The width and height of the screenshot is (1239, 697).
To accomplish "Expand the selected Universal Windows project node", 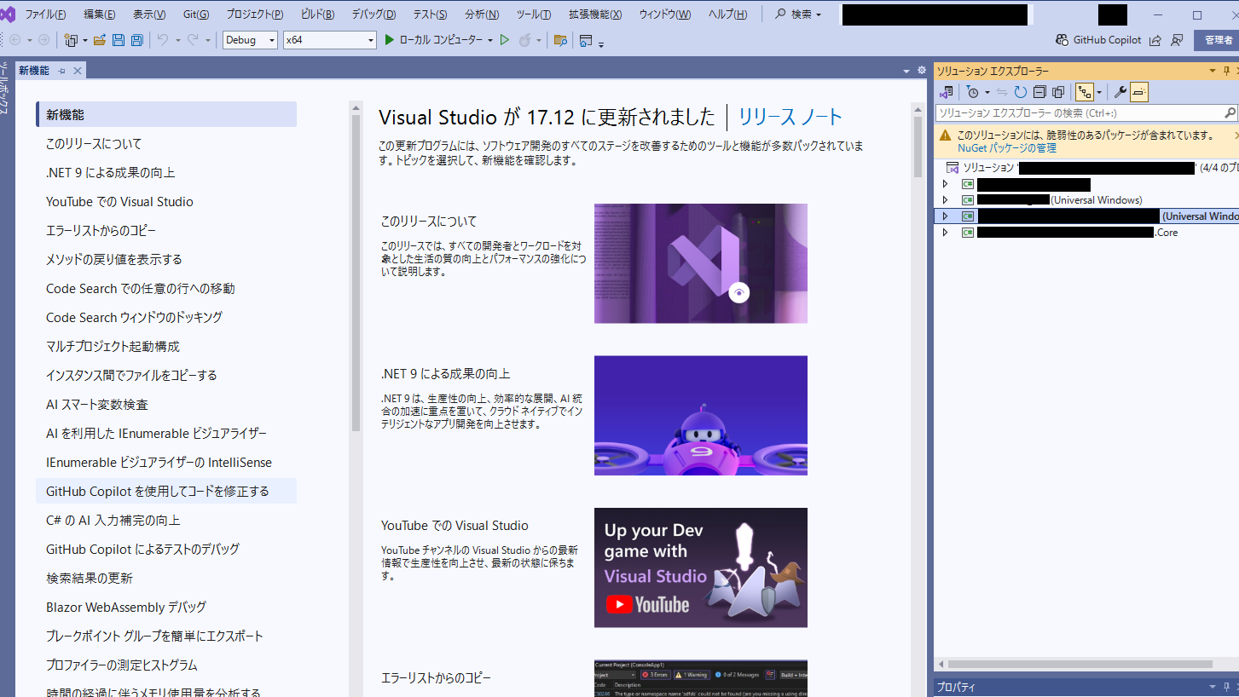I will [945, 216].
